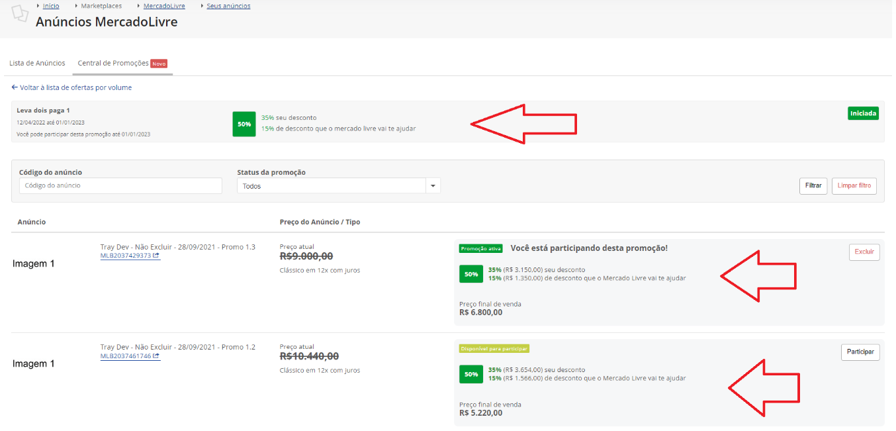The width and height of the screenshot is (896, 431).
Task: Clear filters with the Limpar filtro button
Action: [x=854, y=186]
